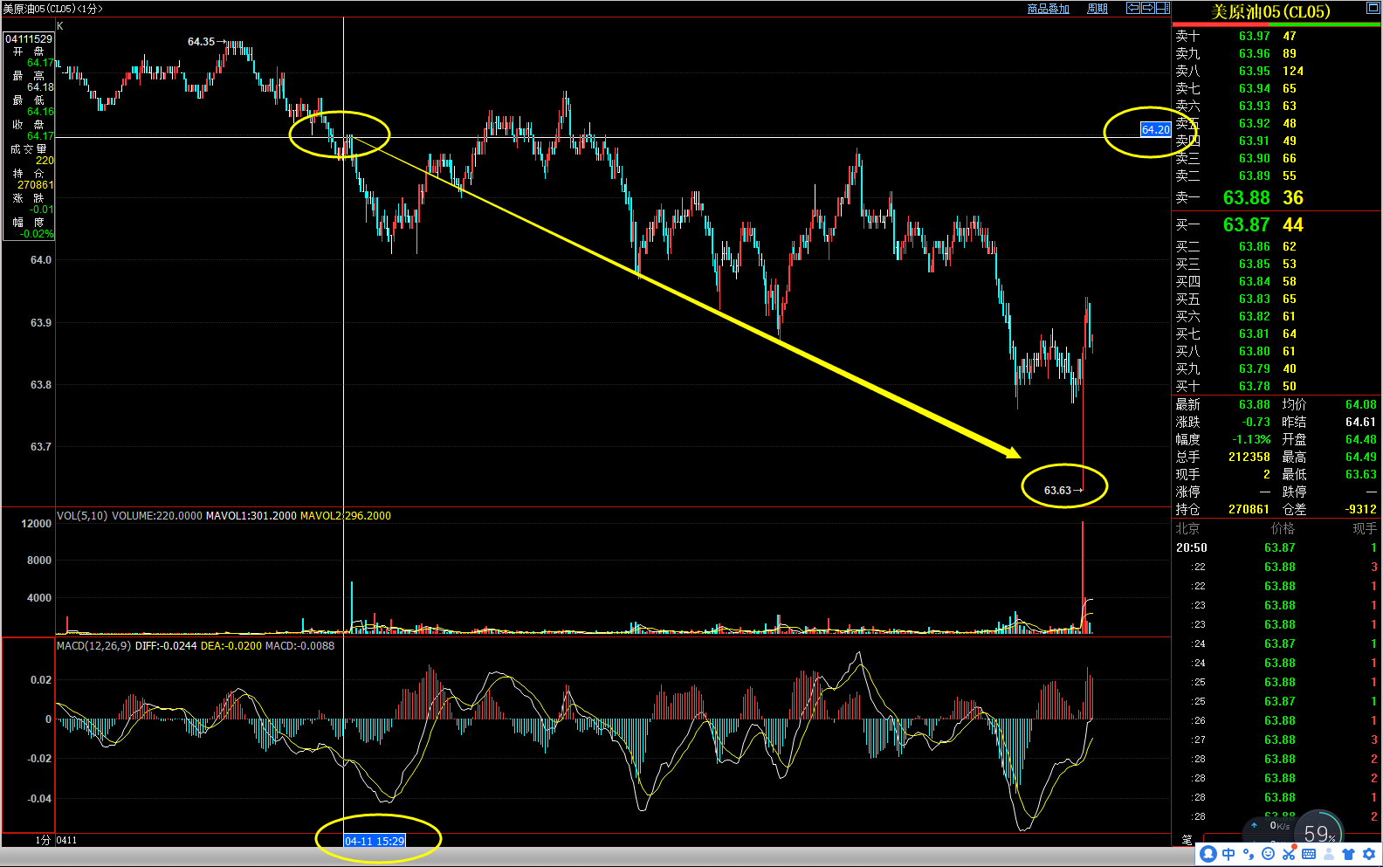Image resolution: width=1383 pixels, height=867 pixels.
Task: Open IME settings gear icon
Action: pos(1368,854)
